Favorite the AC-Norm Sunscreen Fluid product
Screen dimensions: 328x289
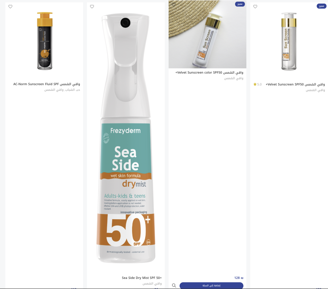click(x=10, y=7)
